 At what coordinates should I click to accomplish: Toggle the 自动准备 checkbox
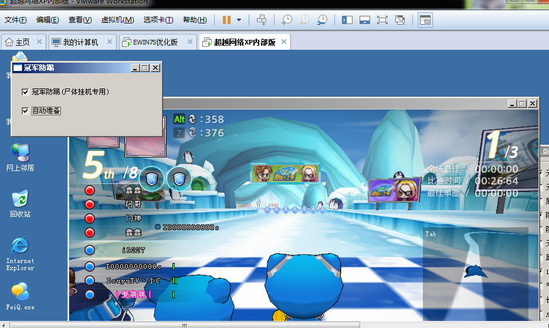point(25,111)
